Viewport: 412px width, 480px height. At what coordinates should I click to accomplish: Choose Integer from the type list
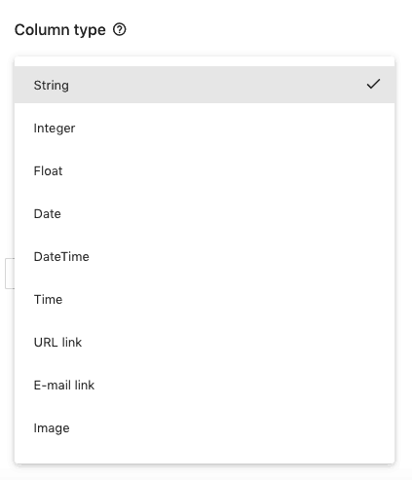(x=205, y=128)
